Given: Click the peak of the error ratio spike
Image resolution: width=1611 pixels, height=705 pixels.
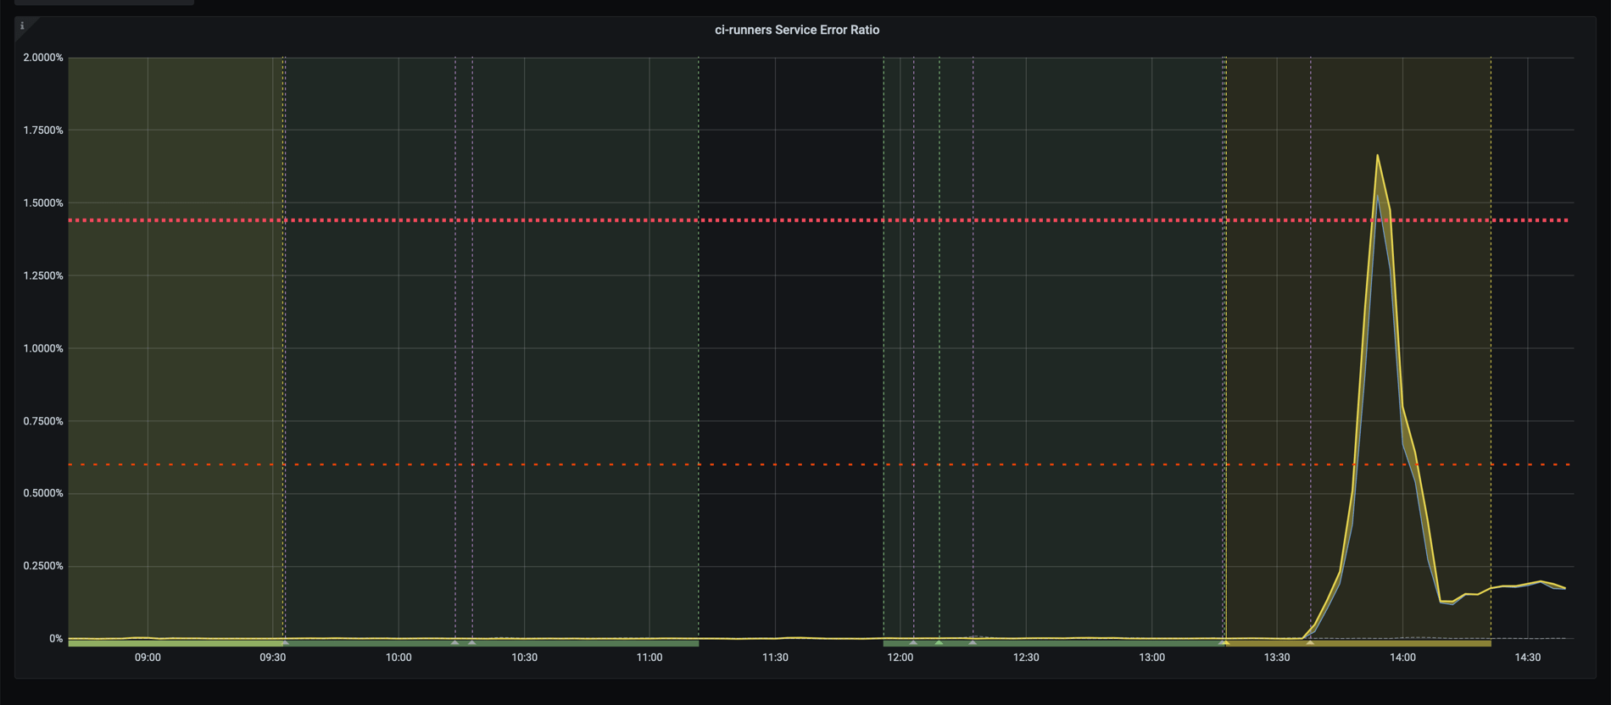Looking at the screenshot, I should pos(1377,156).
